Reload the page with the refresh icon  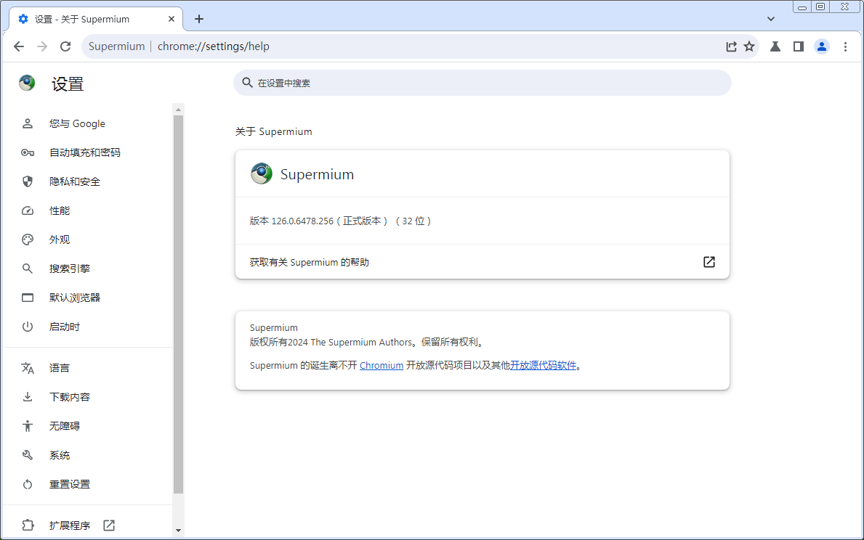pyautogui.click(x=65, y=46)
